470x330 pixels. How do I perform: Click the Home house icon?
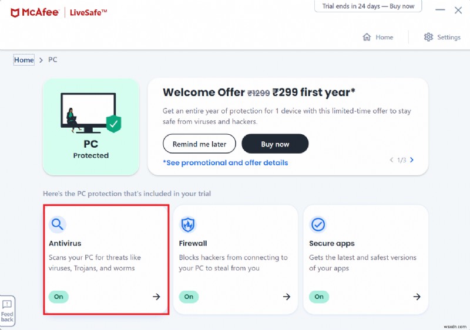(x=367, y=37)
